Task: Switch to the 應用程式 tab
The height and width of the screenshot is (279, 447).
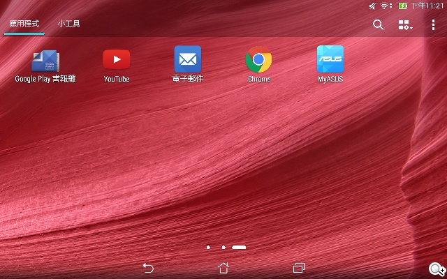Action: coord(24,23)
